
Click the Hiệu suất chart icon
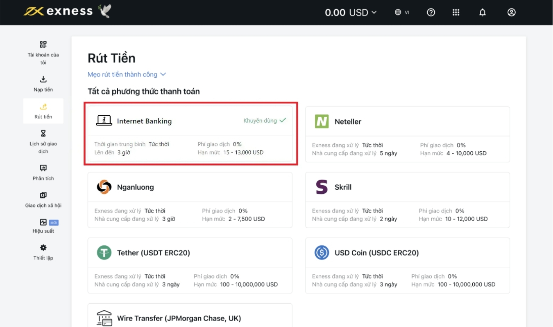pos(43,222)
